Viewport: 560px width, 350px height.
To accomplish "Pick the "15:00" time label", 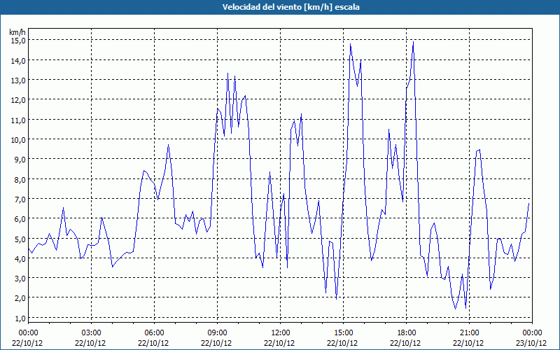I will click(x=343, y=333).
